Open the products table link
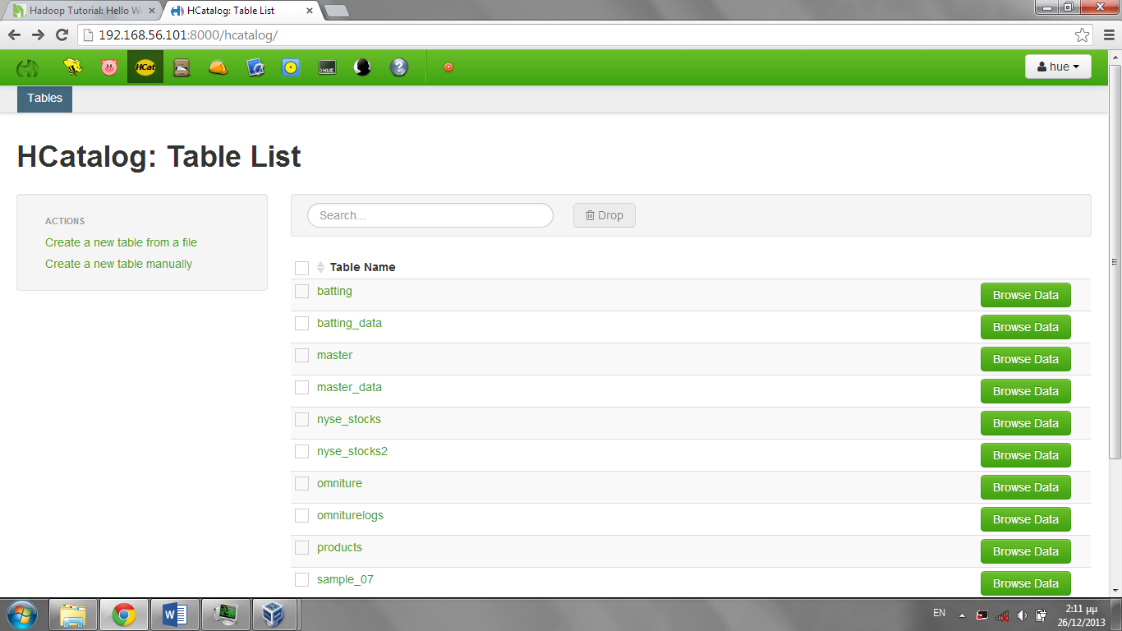The image size is (1122, 631). (x=339, y=547)
